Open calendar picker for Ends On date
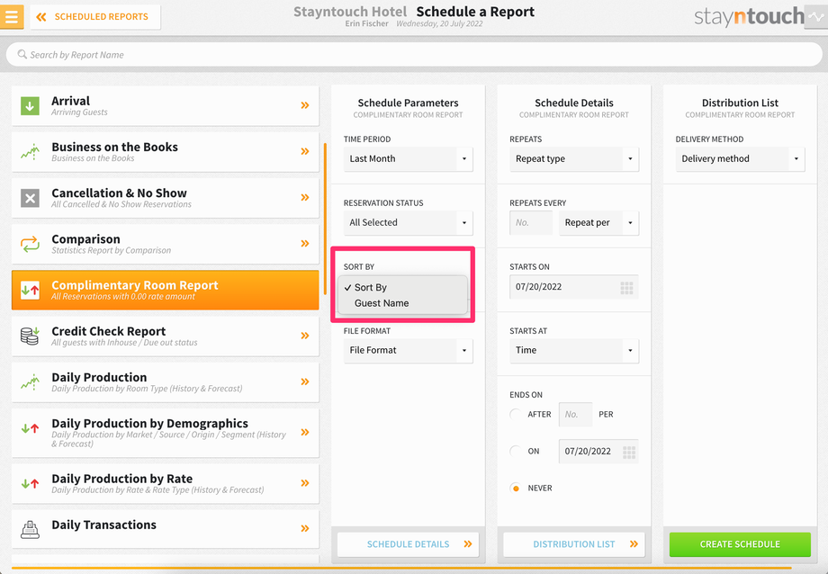This screenshot has height=574, width=828. (629, 452)
